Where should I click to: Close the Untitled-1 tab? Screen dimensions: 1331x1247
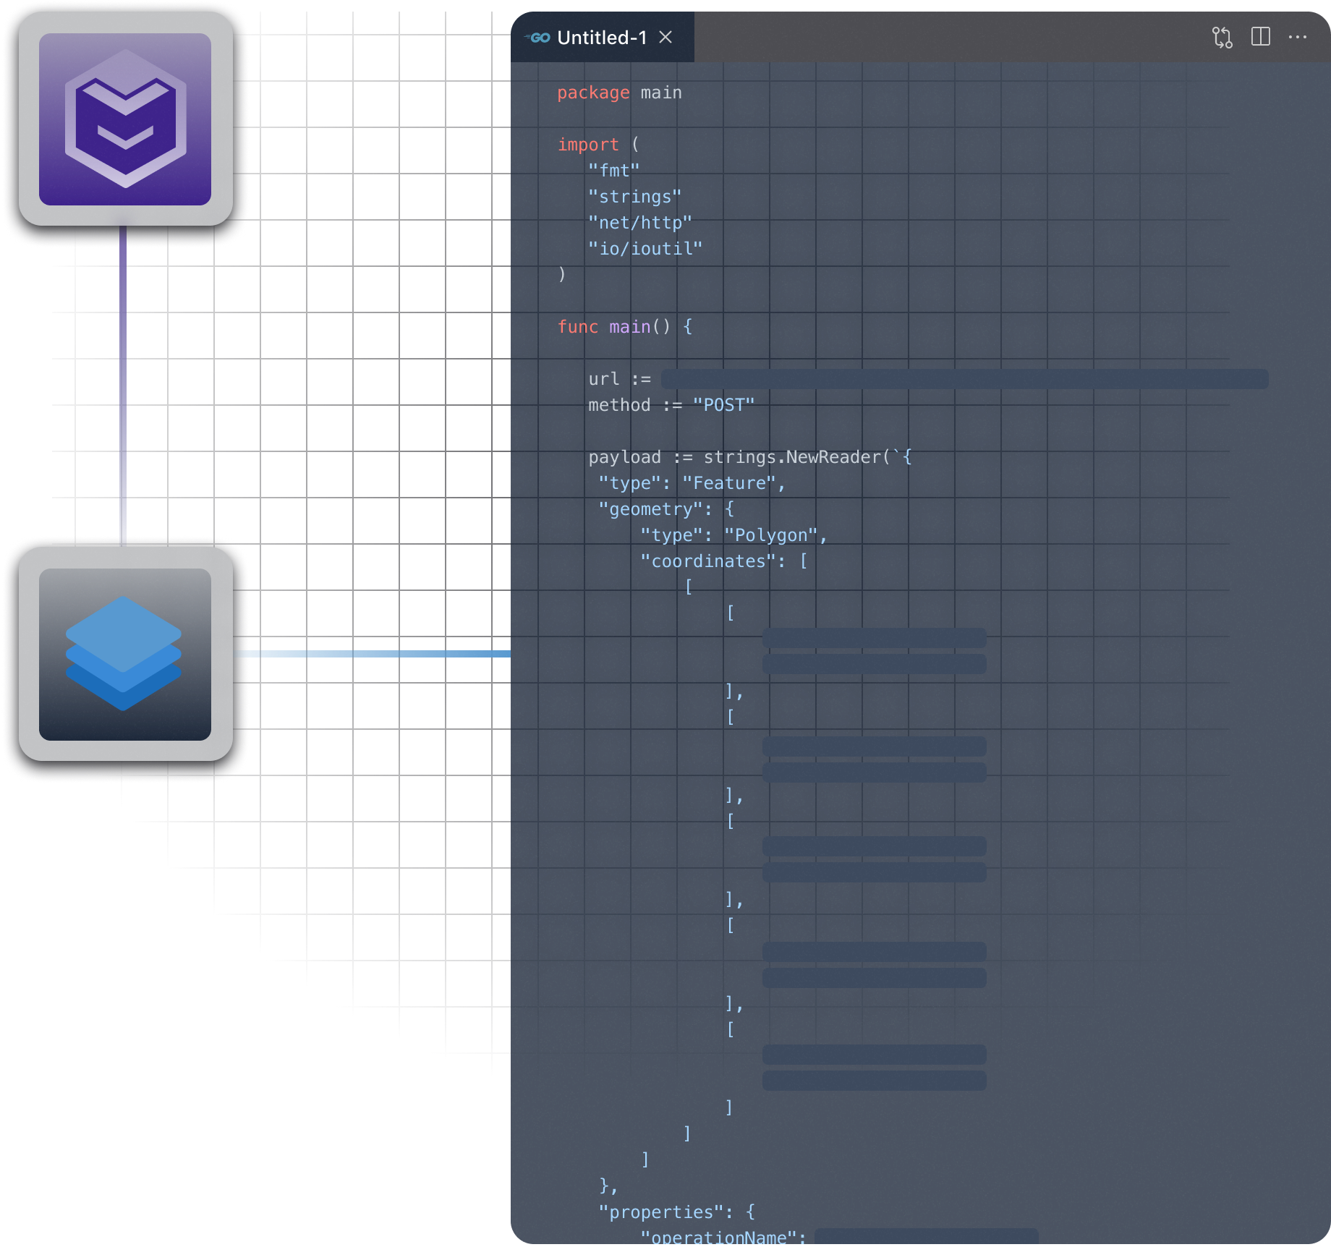665,37
